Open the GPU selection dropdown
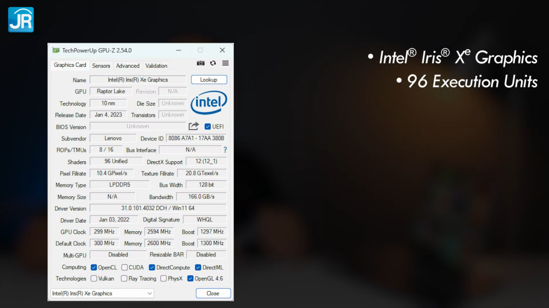 [102, 293]
